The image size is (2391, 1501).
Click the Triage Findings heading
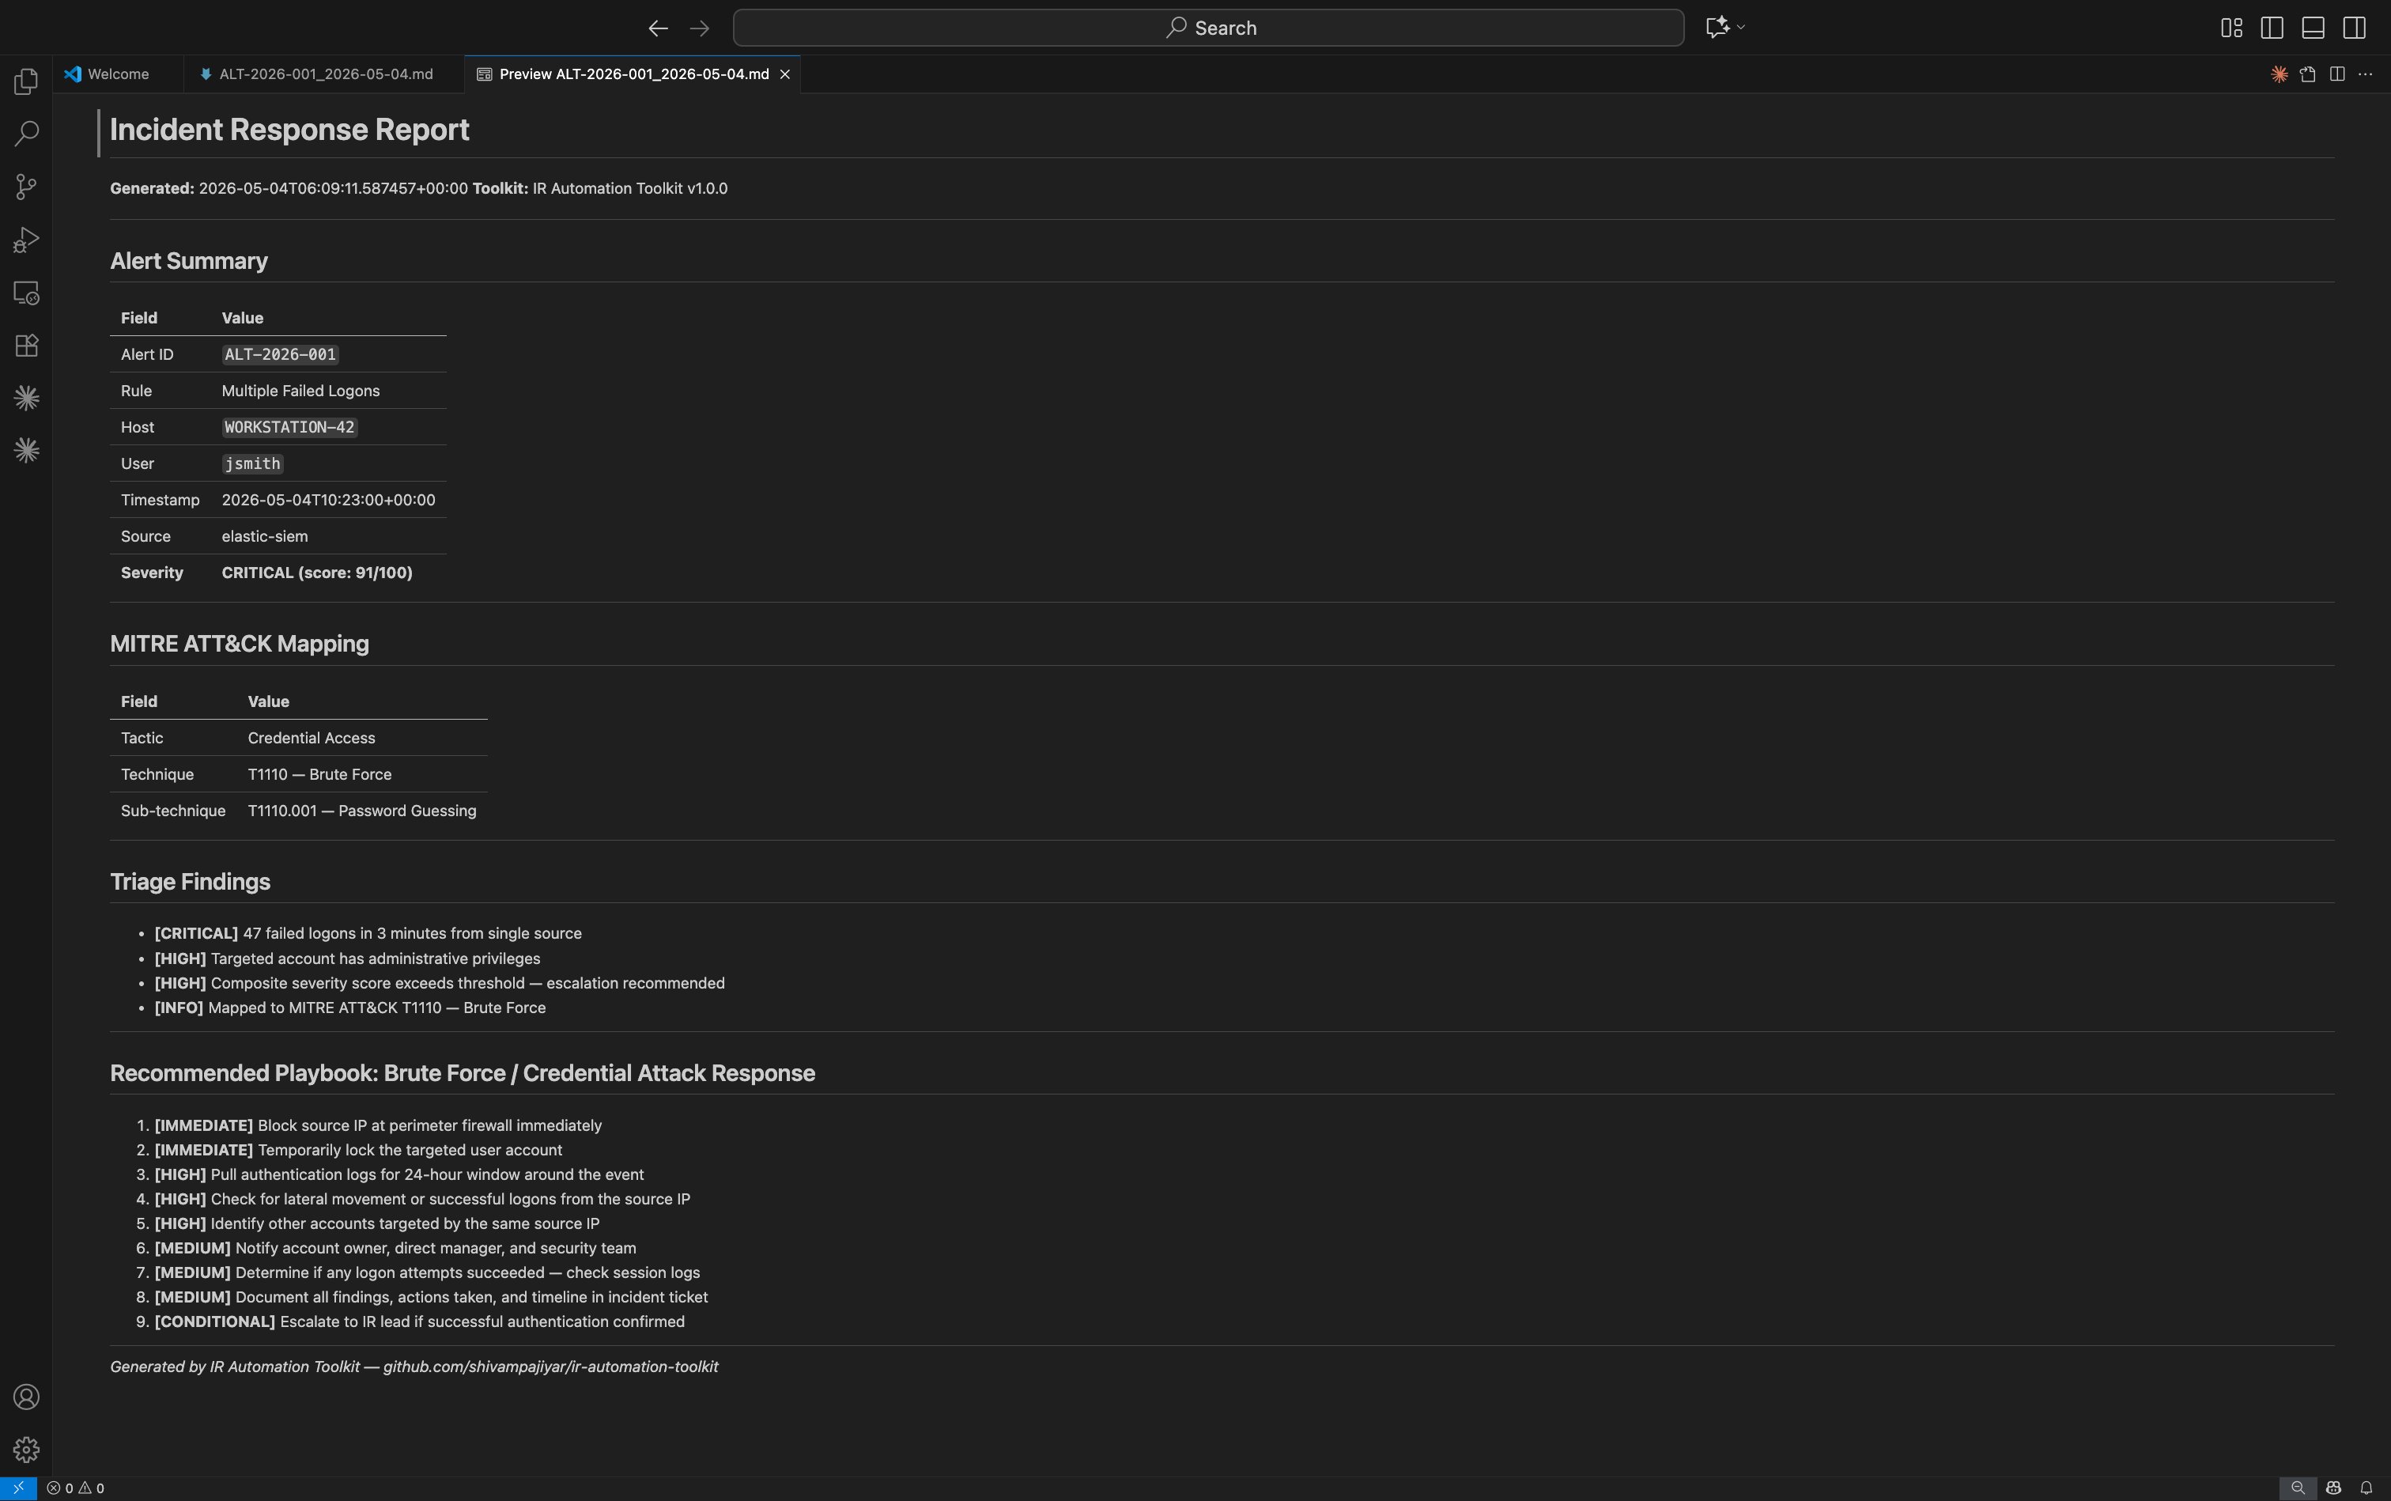click(x=191, y=883)
